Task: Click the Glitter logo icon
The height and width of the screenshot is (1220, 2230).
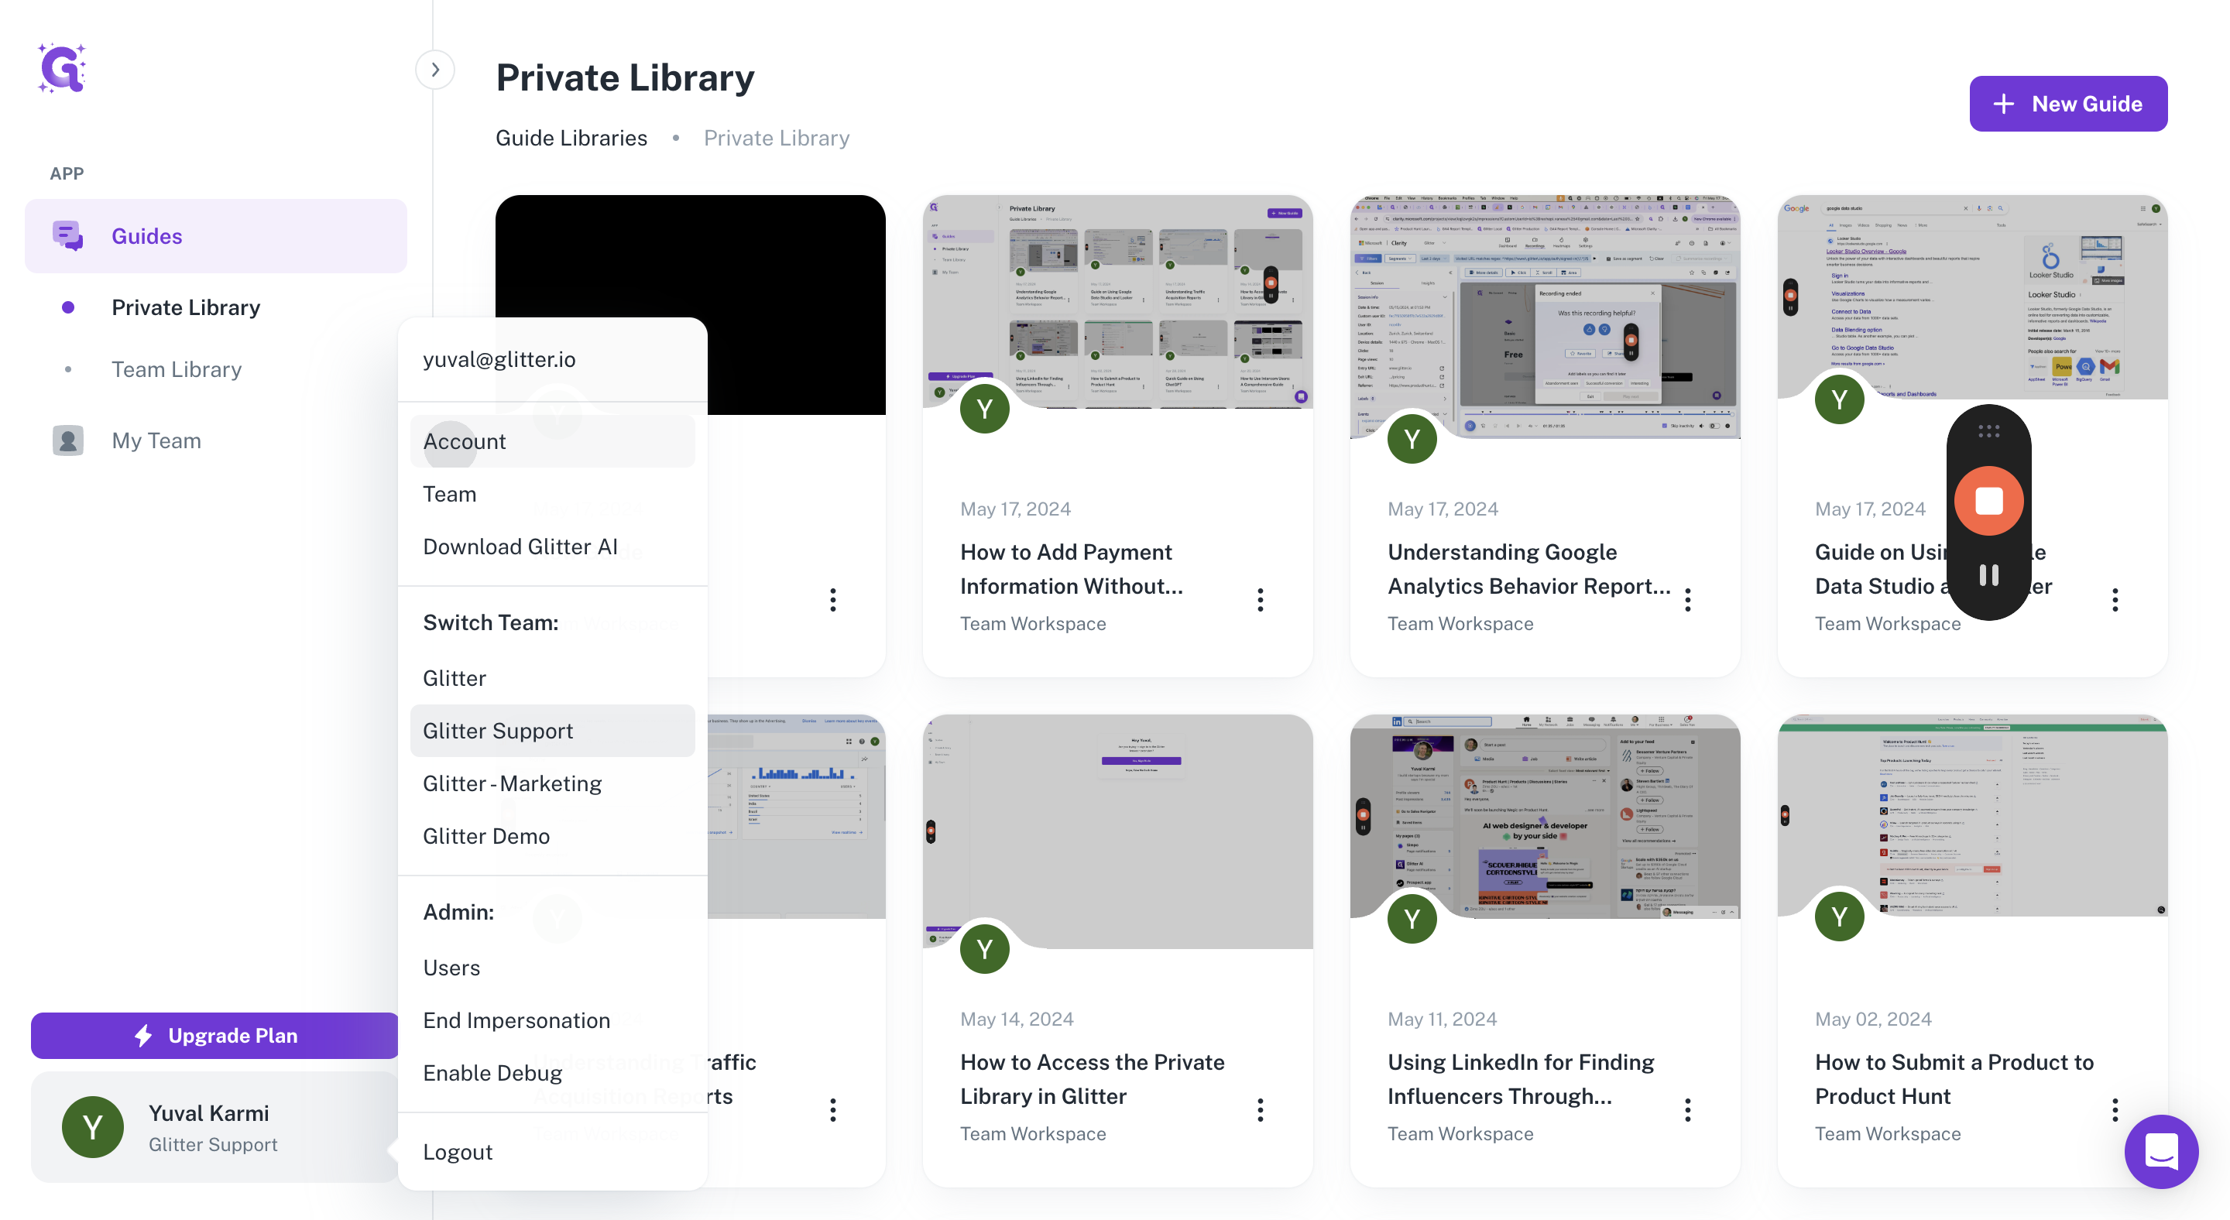Action: 61,68
